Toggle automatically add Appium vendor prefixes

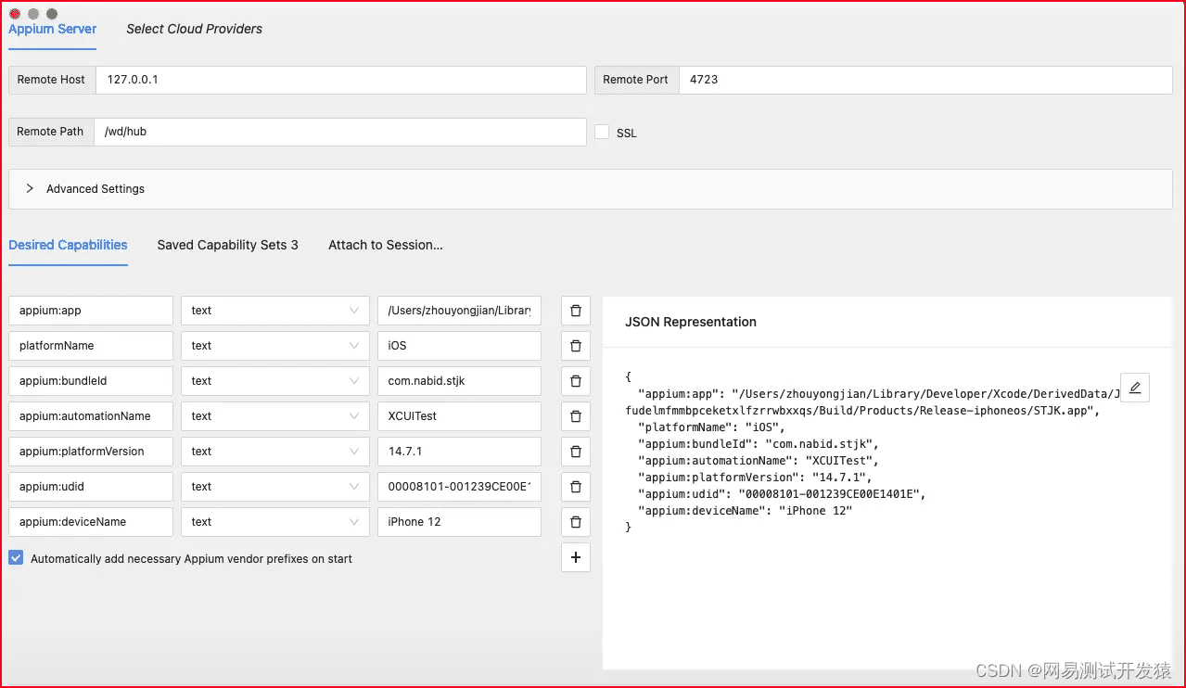click(x=16, y=558)
